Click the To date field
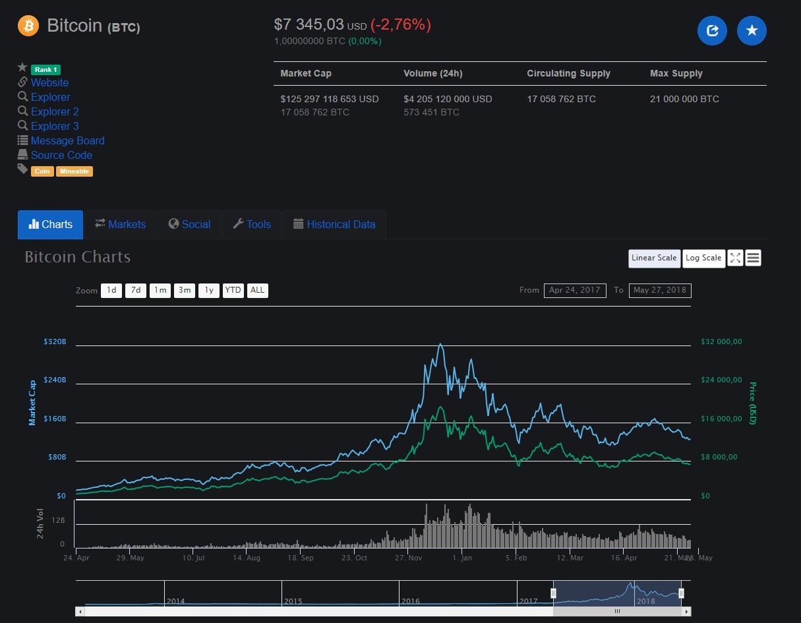The image size is (801, 623). [x=660, y=290]
